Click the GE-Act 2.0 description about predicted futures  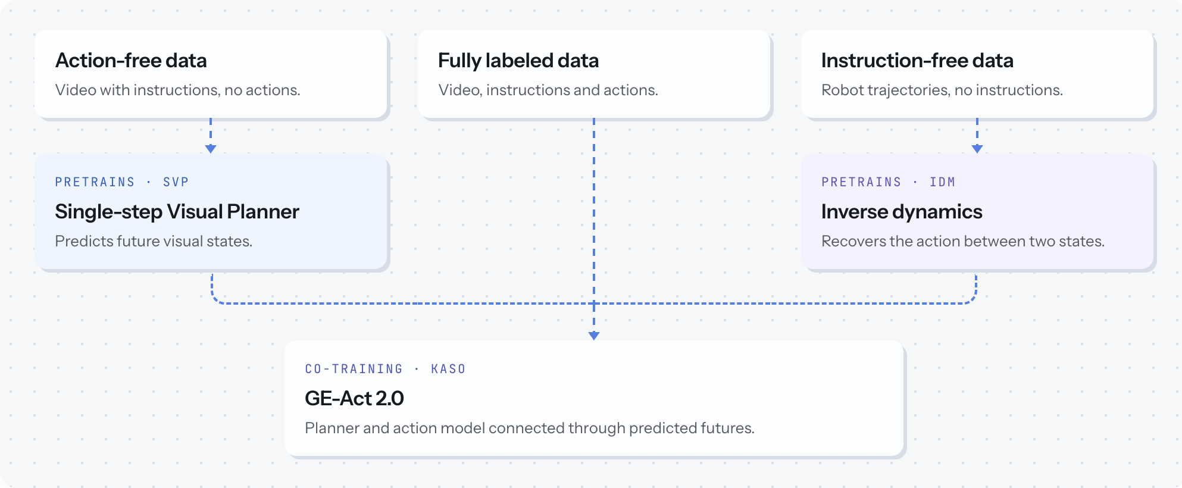(530, 428)
